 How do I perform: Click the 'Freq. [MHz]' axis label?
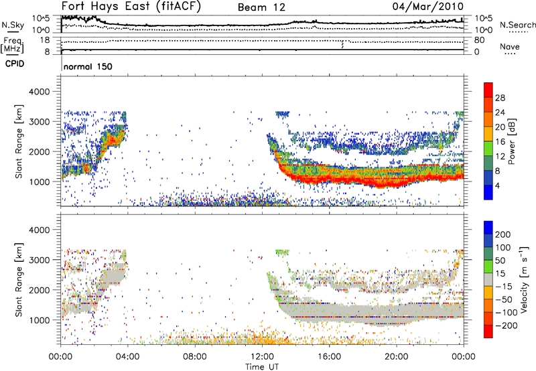tap(12, 45)
